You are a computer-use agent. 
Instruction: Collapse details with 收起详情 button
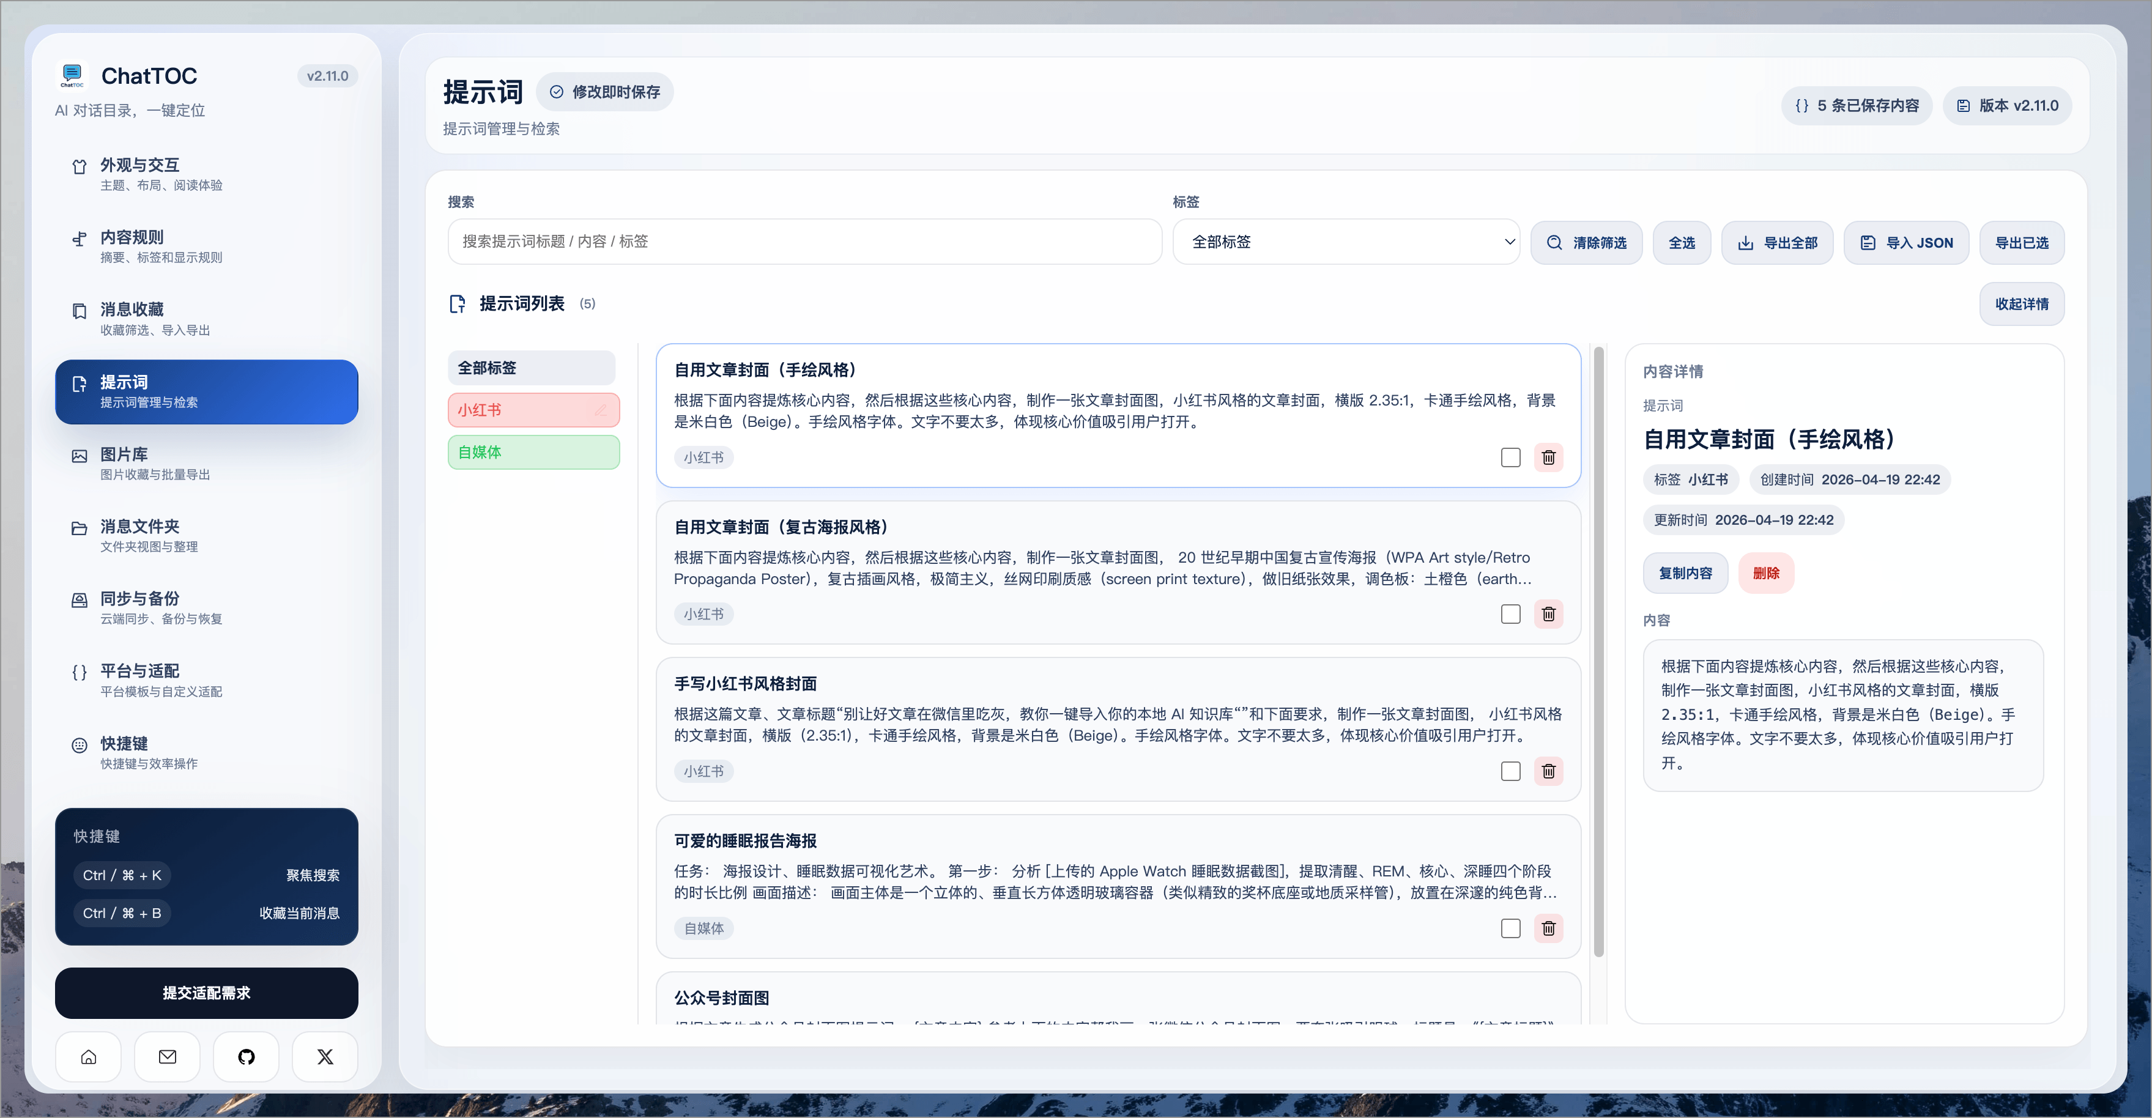click(2022, 303)
